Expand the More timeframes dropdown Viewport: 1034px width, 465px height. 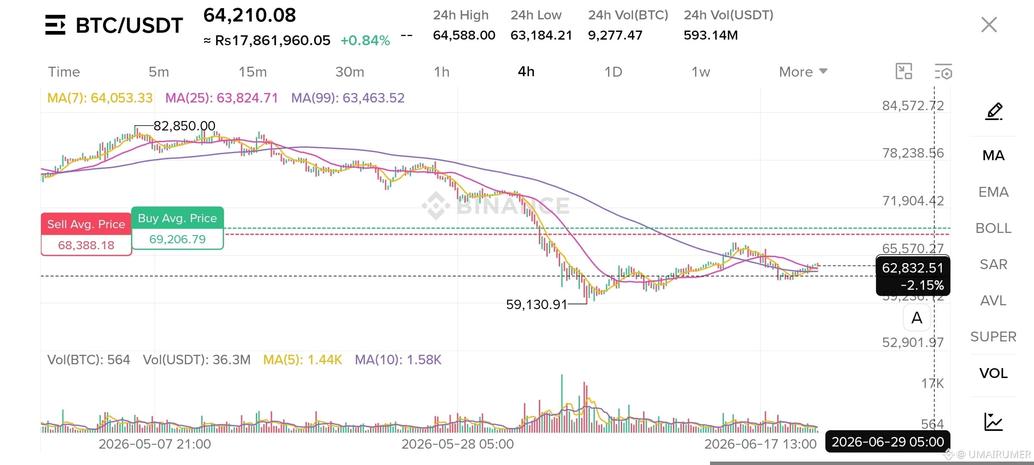tap(803, 71)
